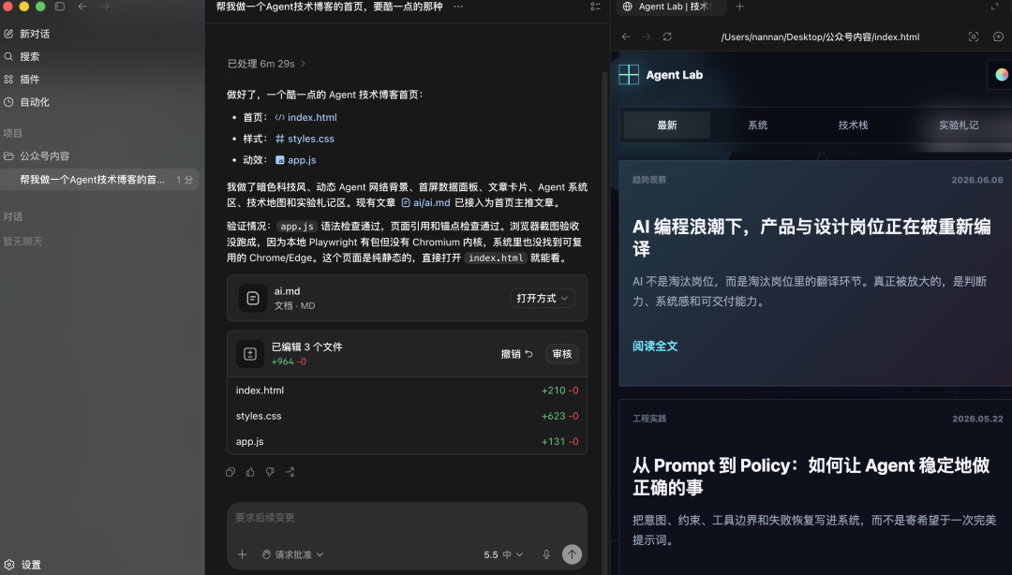Open the app.js file link
The image size is (1012, 575).
tap(295, 160)
